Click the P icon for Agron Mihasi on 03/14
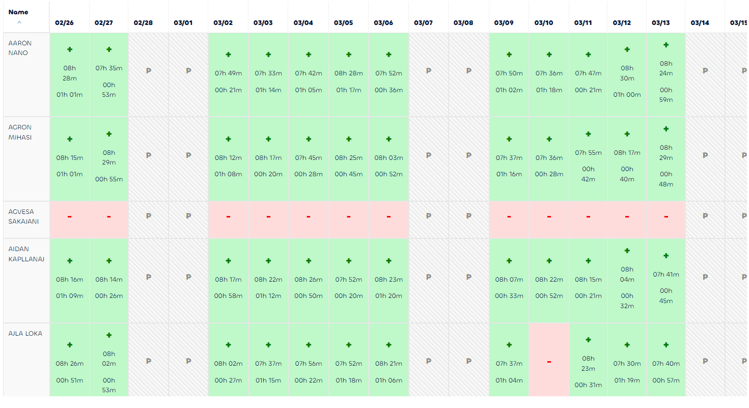 coord(705,155)
